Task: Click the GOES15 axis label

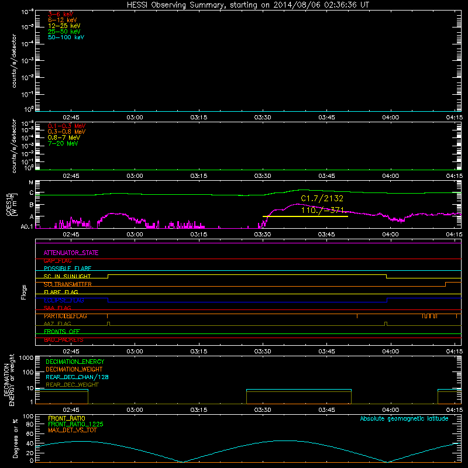Action: 9,204
